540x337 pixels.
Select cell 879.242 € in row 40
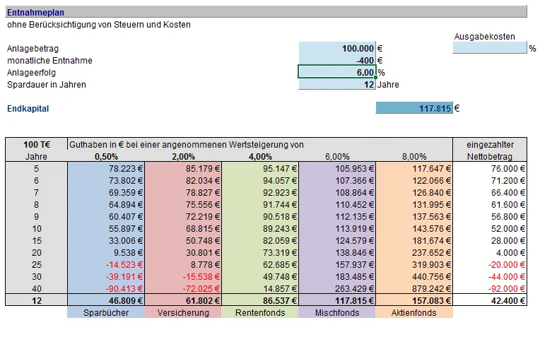click(x=414, y=289)
